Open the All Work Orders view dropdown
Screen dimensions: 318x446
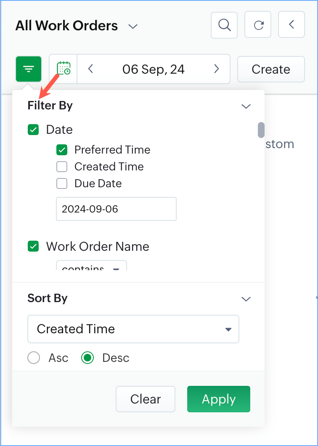pos(133,26)
